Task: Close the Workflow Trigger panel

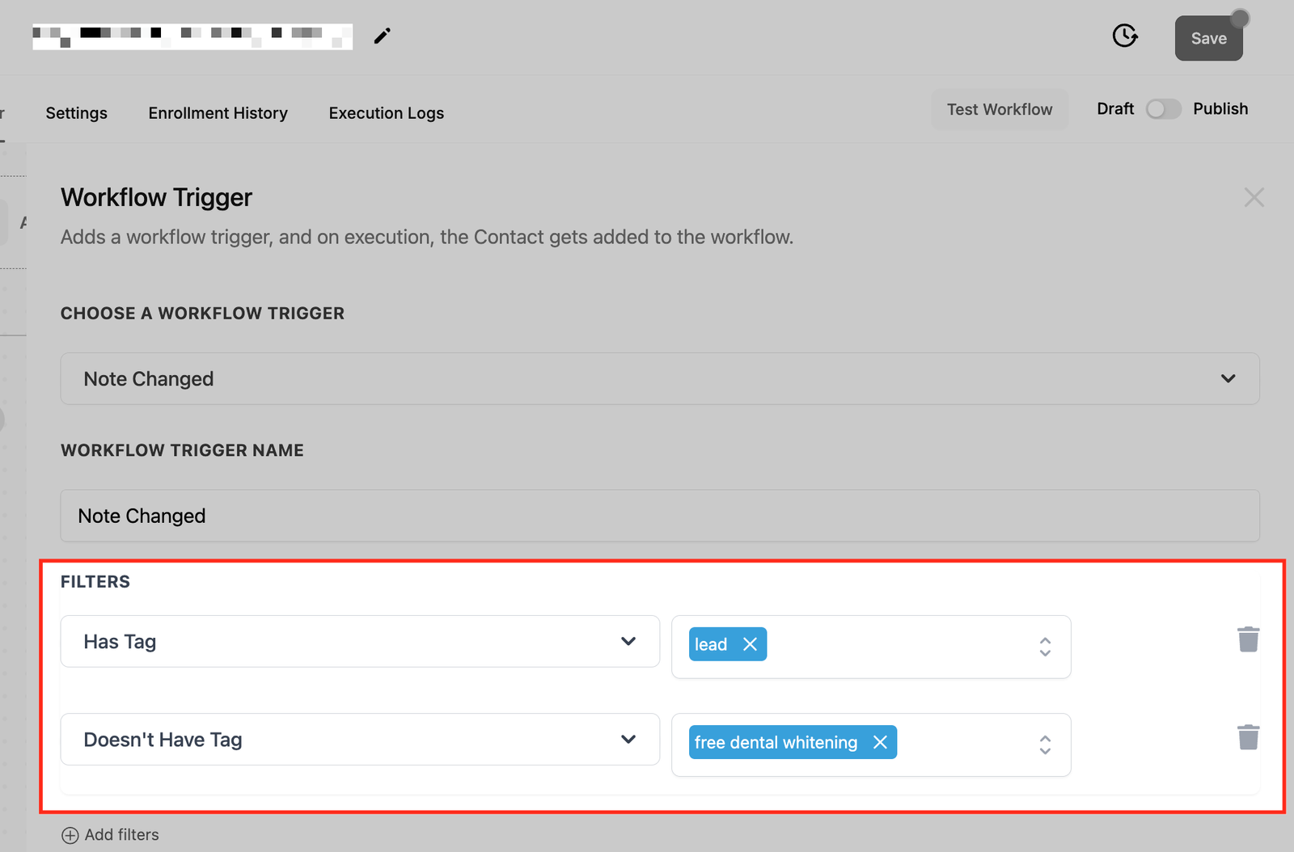Action: click(1254, 197)
